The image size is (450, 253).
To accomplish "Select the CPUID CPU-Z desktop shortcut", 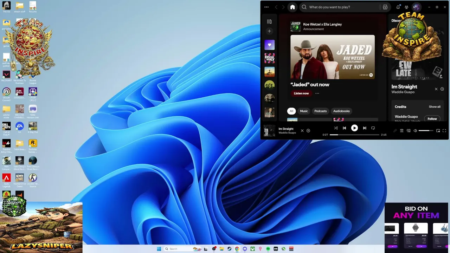I will 33,95.
